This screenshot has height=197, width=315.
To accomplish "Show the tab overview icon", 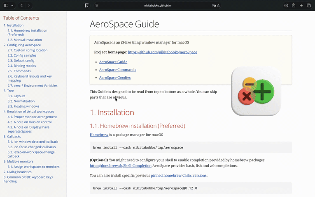I will click(309, 5).
